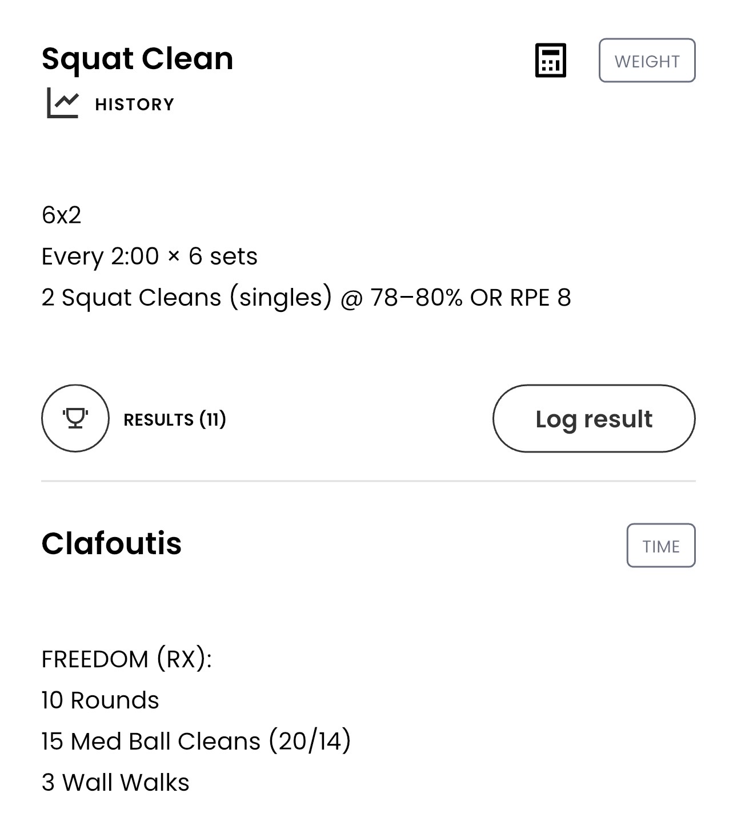Tap the Squat Clean heading
Screen dimensions: 737x833
(138, 59)
